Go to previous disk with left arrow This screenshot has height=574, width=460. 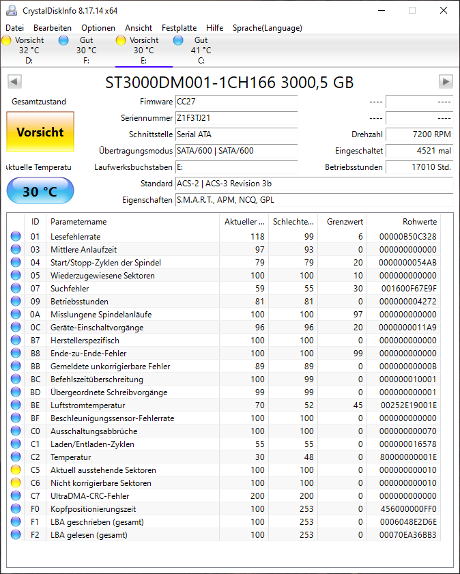pyautogui.click(x=14, y=81)
